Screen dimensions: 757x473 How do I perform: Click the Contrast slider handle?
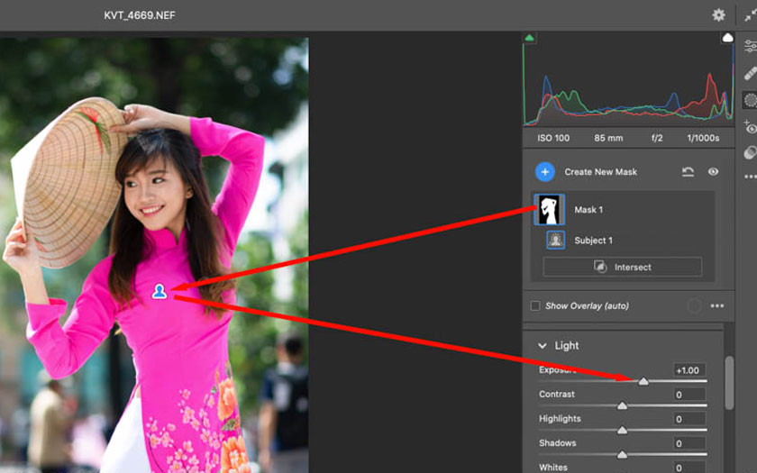pos(623,405)
